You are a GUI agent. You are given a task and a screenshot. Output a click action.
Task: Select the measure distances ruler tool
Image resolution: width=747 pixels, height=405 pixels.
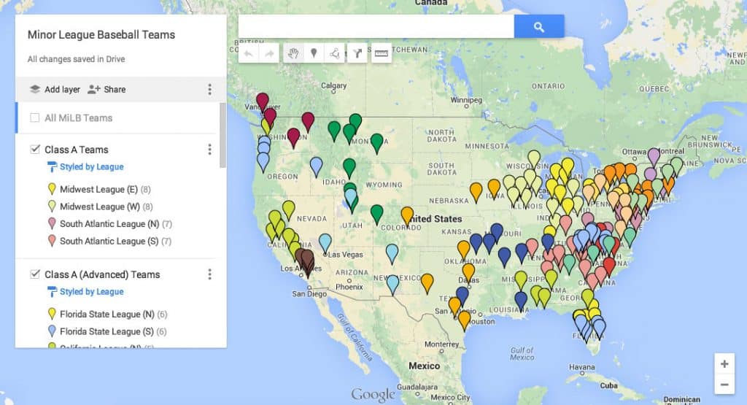coord(381,53)
